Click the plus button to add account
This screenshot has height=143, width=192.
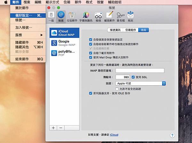[x=53, y=128]
